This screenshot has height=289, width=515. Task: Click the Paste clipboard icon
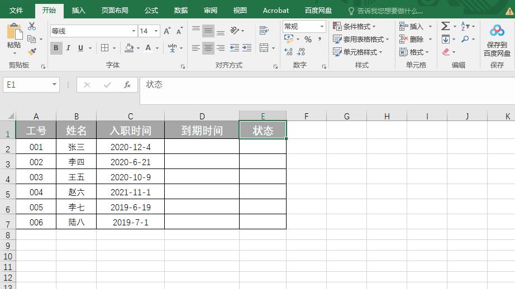point(15,32)
